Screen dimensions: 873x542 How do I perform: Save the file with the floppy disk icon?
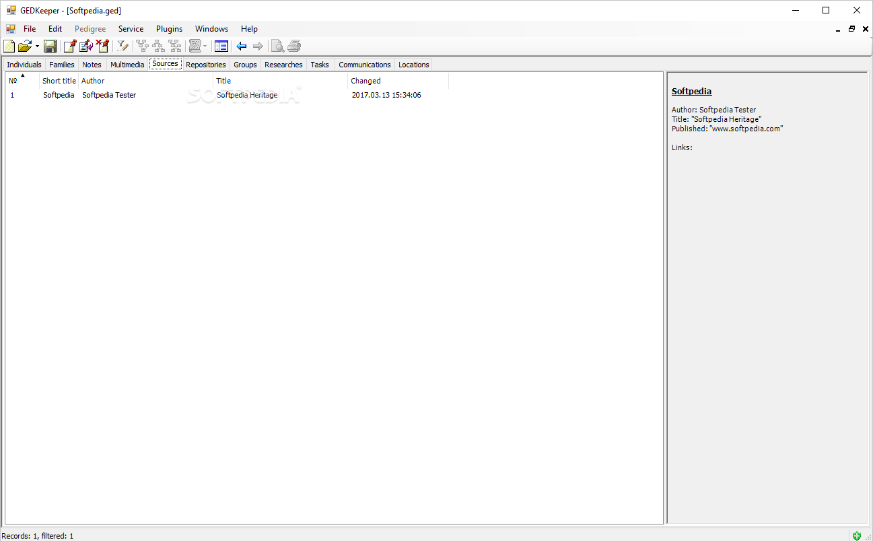coord(50,46)
